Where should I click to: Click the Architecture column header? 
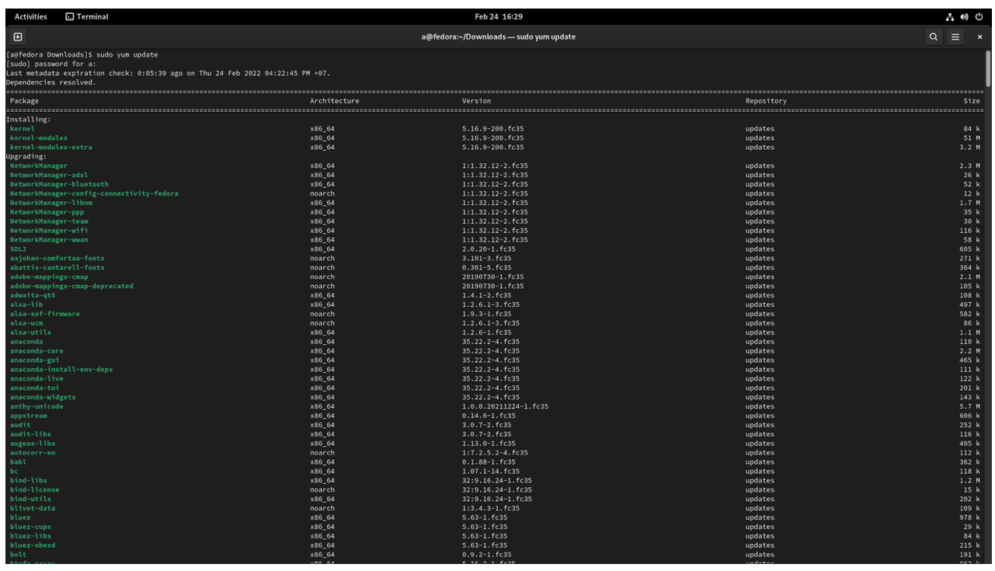(x=335, y=101)
